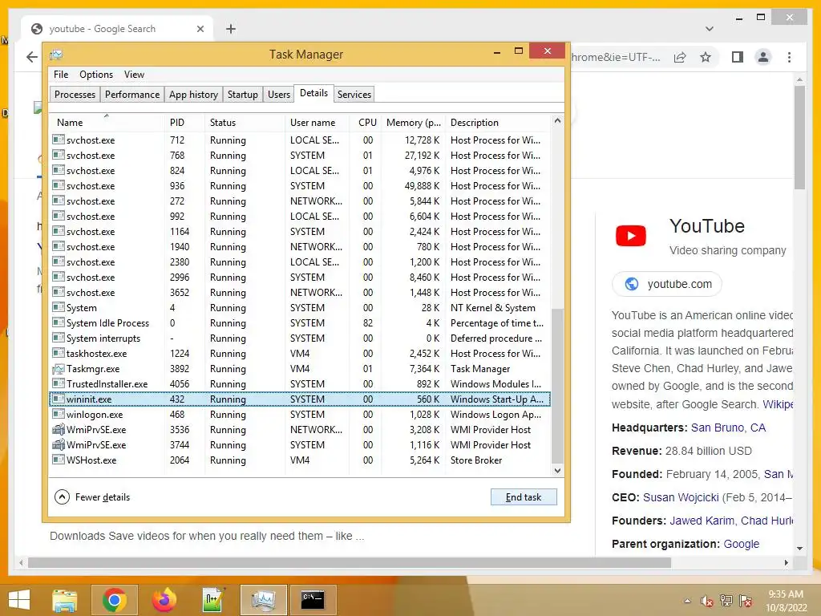This screenshot has height=616, width=821.
Task: Toggle Chrome side panel icon
Action: pos(738,57)
